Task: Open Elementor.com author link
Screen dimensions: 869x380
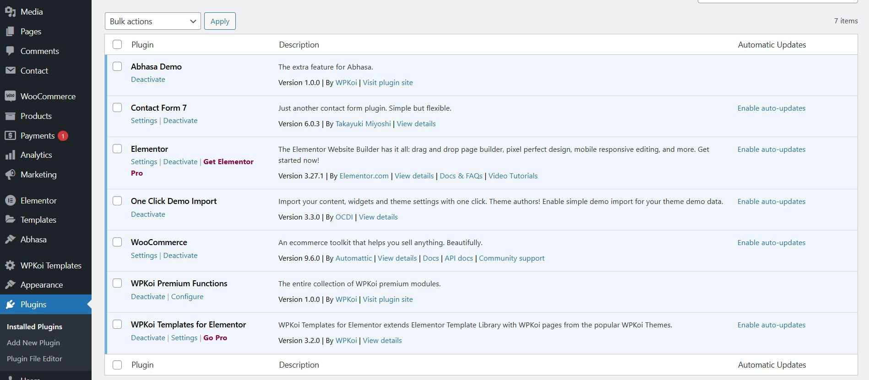Action: coord(364,176)
